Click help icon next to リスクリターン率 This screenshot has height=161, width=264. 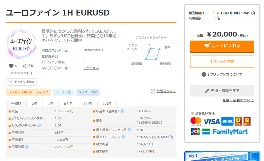click(39, 126)
